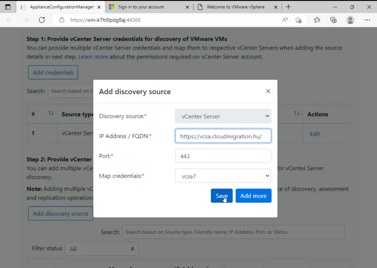Open the Collections icon in toolbar
Image resolution: width=377 pixels, height=268 pixels.
[333, 20]
